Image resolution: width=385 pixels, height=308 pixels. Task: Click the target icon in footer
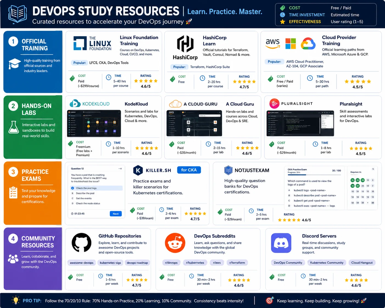[270, 300]
